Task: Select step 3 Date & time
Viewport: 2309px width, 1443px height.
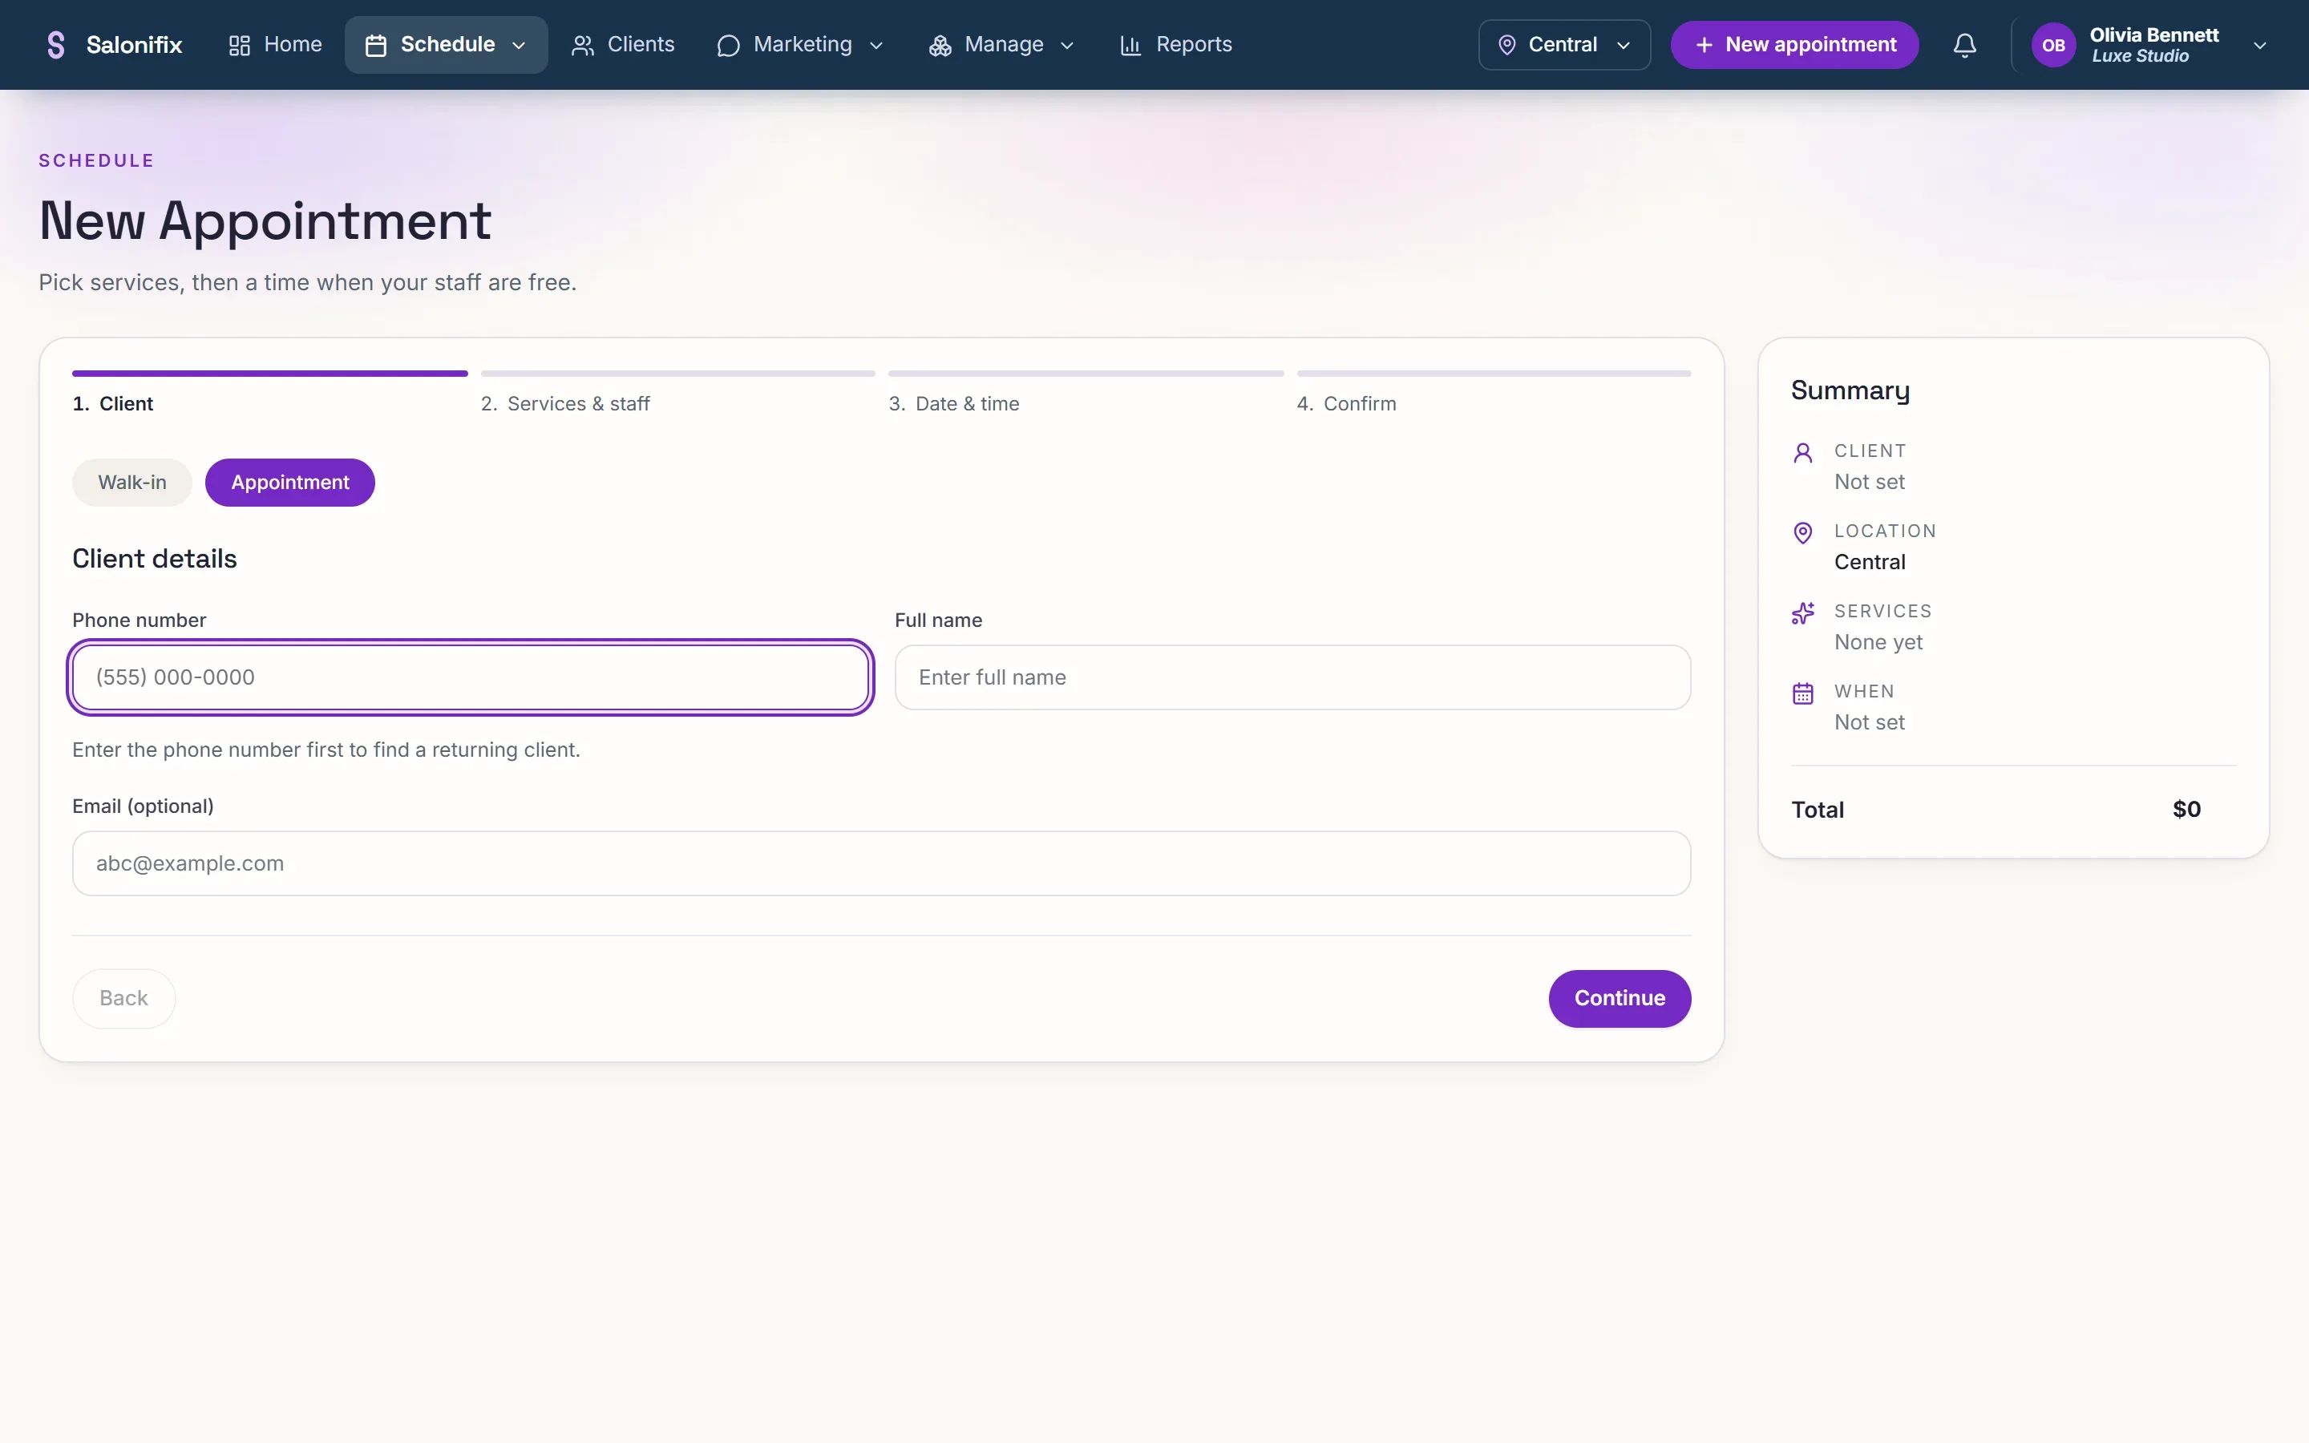Action: pyautogui.click(x=954, y=404)
